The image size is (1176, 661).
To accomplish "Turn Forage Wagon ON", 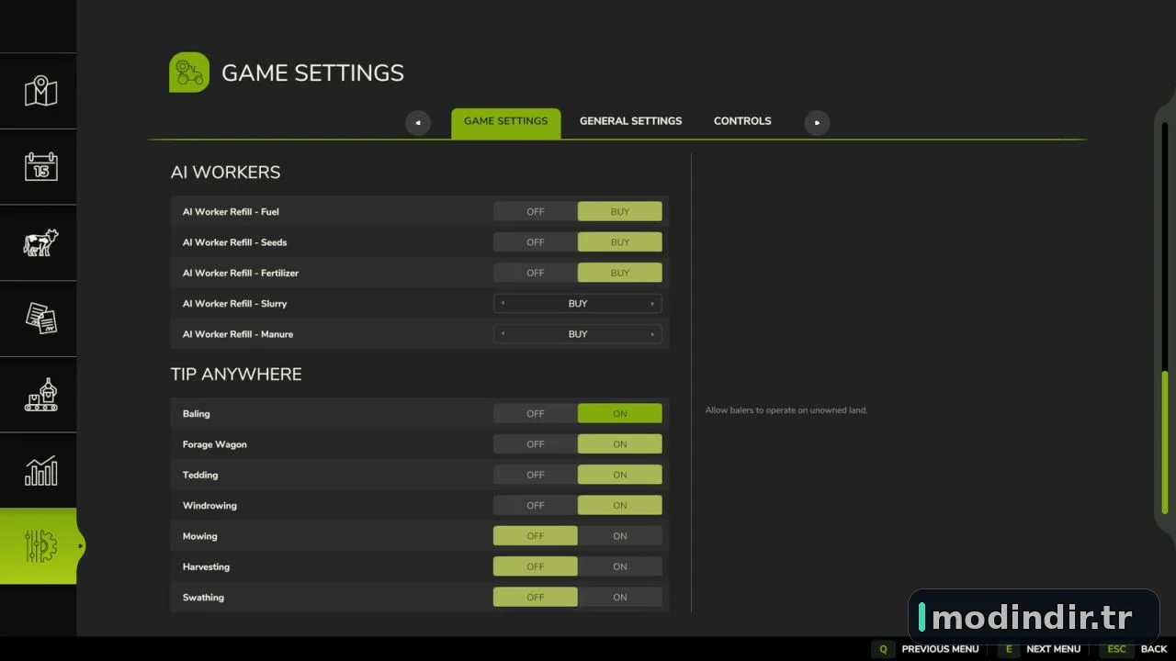I will coord(620,444).
